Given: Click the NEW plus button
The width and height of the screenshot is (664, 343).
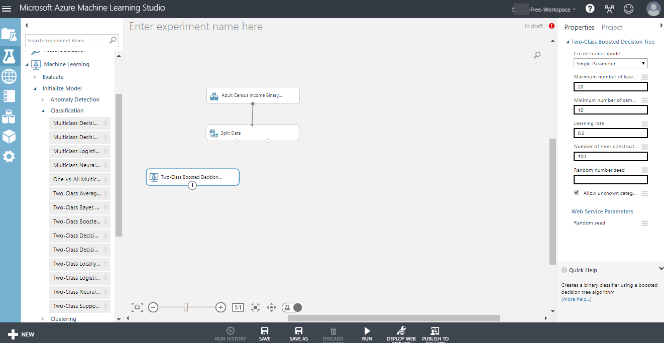Looking at the screenshot, I should coord(21,334).
